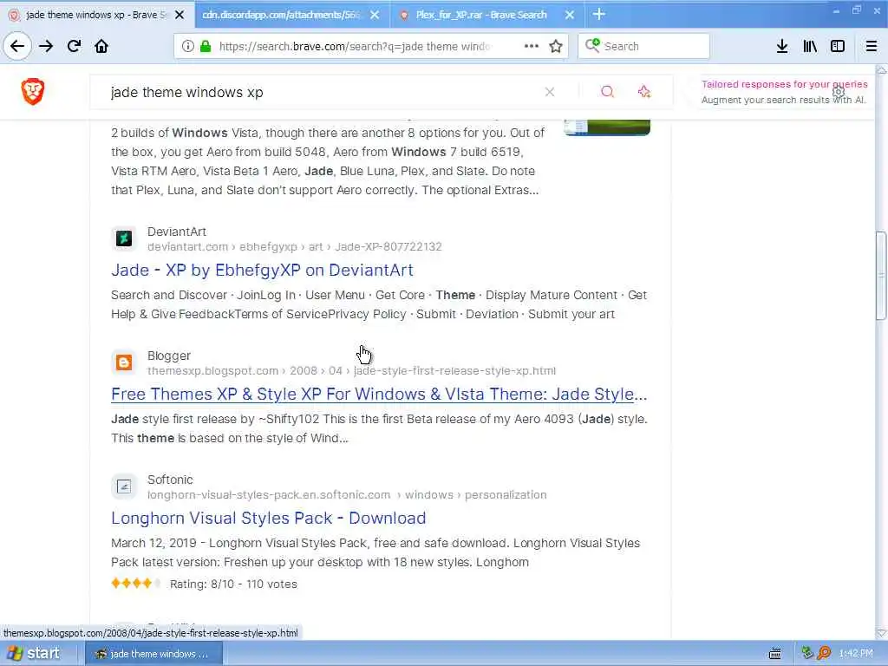Open the library bookshelf icon

[x=810, y=46]
